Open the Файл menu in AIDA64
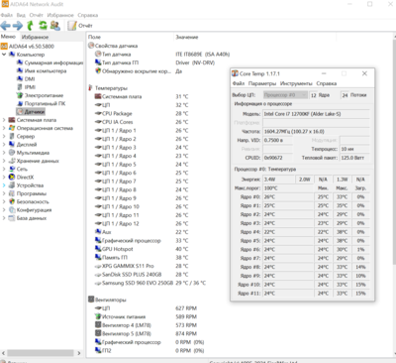Screen dimensions: 396x363 (x=7, y=15)
